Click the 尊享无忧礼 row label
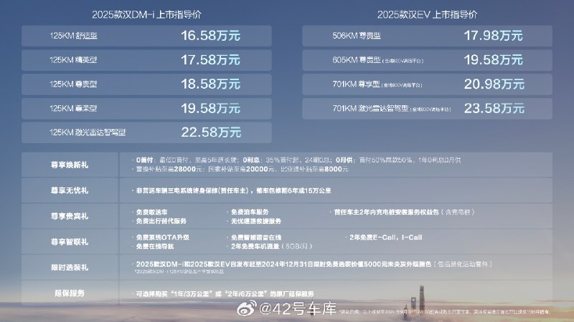 (x=70, y=190)
